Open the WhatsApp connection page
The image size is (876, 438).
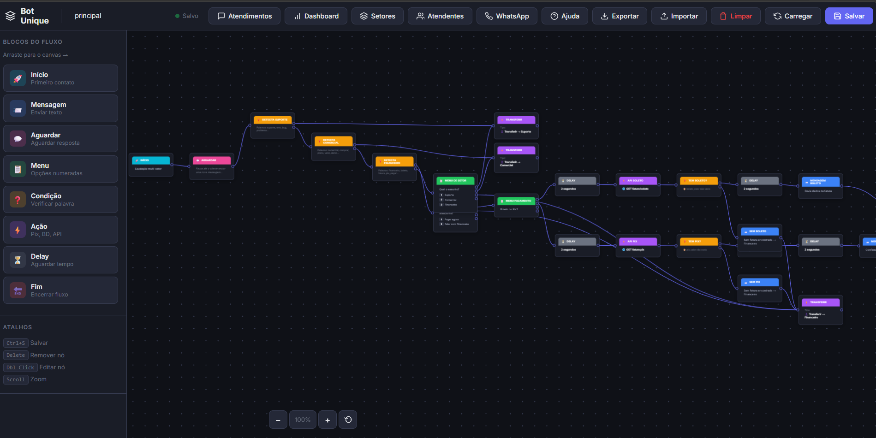(x=507, y=16)
